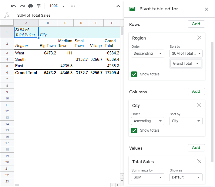Click cell with value 4235.8 under Medium Town
The width and height of the screenshot is (215, 187).
point(65,66)
